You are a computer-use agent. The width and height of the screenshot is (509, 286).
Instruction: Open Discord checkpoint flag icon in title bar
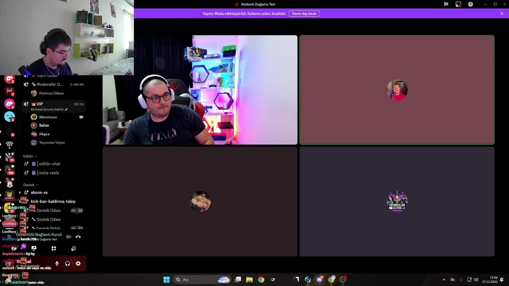(x=446, y=4)
